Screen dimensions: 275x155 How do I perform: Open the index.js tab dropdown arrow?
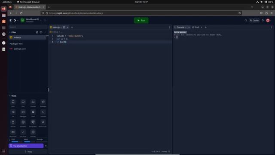(61, 27)
